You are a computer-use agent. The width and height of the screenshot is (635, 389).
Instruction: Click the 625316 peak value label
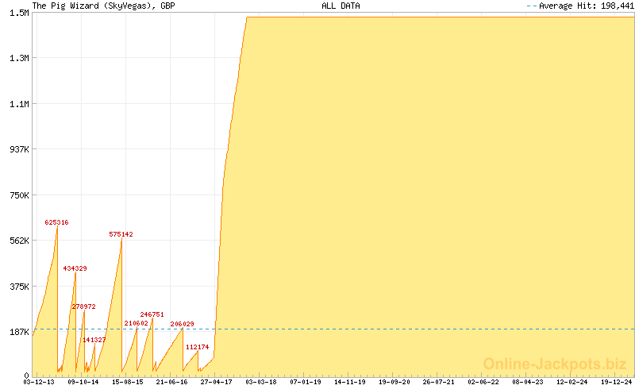pyautogui.click(x=56, y=222)
